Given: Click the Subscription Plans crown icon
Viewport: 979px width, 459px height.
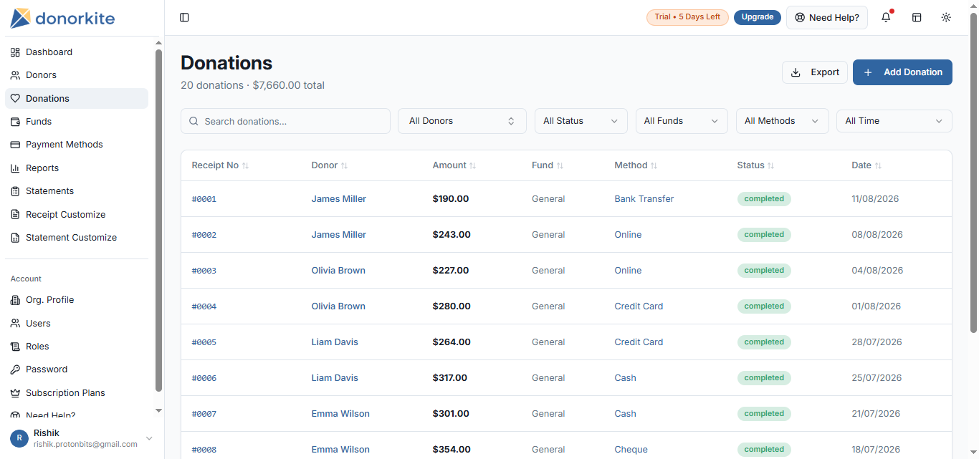Looking at the screenshot, I should pos(15,393).
